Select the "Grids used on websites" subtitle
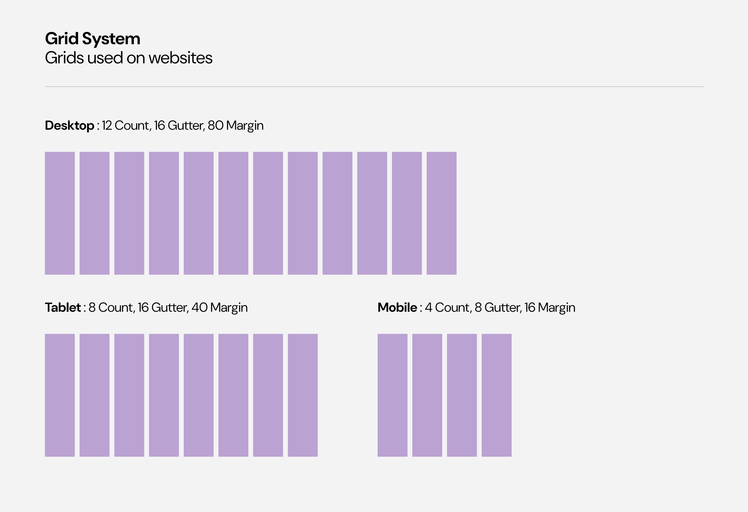 (128, 58)
